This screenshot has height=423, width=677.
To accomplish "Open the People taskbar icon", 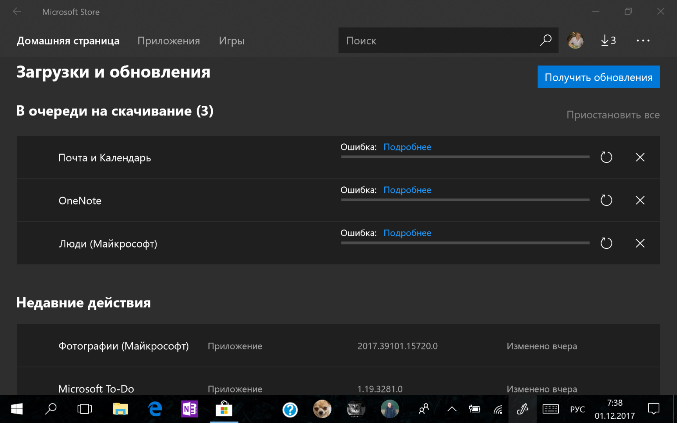I will 424,409.
